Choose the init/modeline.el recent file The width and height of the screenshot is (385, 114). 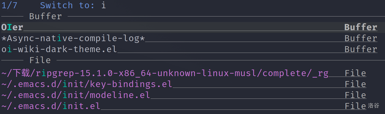(x=76, y=95)
